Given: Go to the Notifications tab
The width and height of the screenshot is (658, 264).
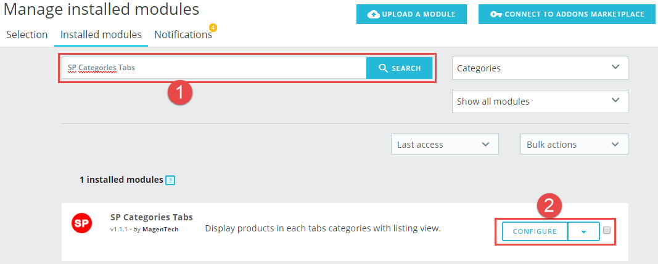Looking at the screenshot, I should (183, 34).
